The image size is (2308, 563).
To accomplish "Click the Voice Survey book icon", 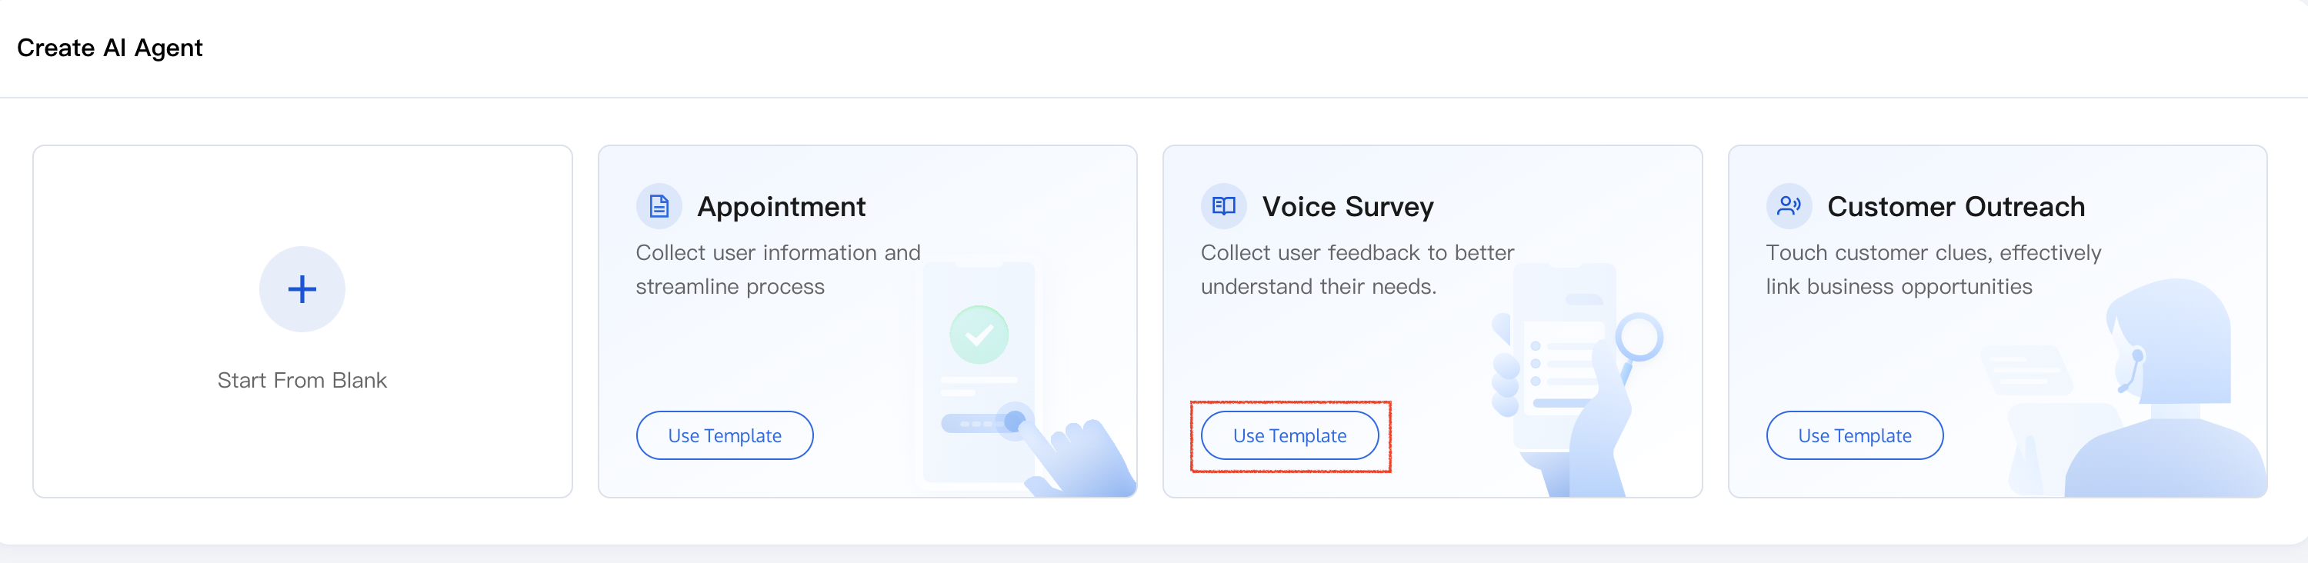I will (x=1223, y=206).
